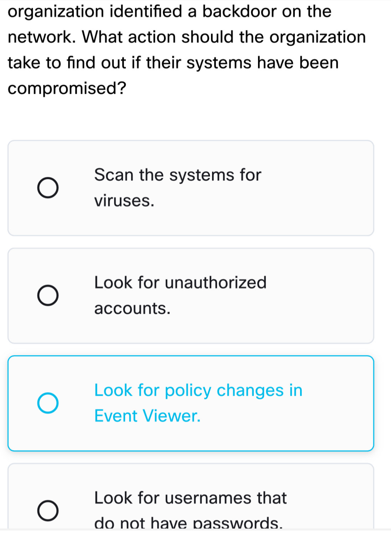The height and width of the screenshot is (533, 391).
Task: Click the "Event Viewer." words in blue option
Action: click(148, 416)
